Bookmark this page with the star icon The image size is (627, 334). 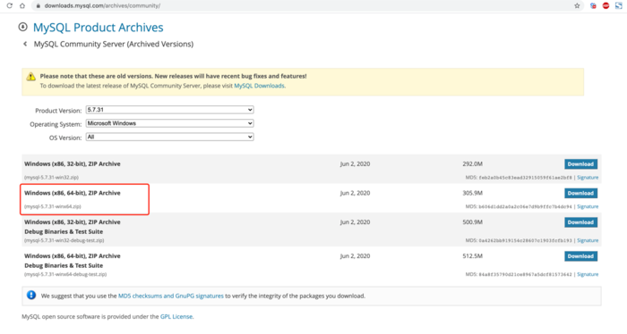point(577,5)
